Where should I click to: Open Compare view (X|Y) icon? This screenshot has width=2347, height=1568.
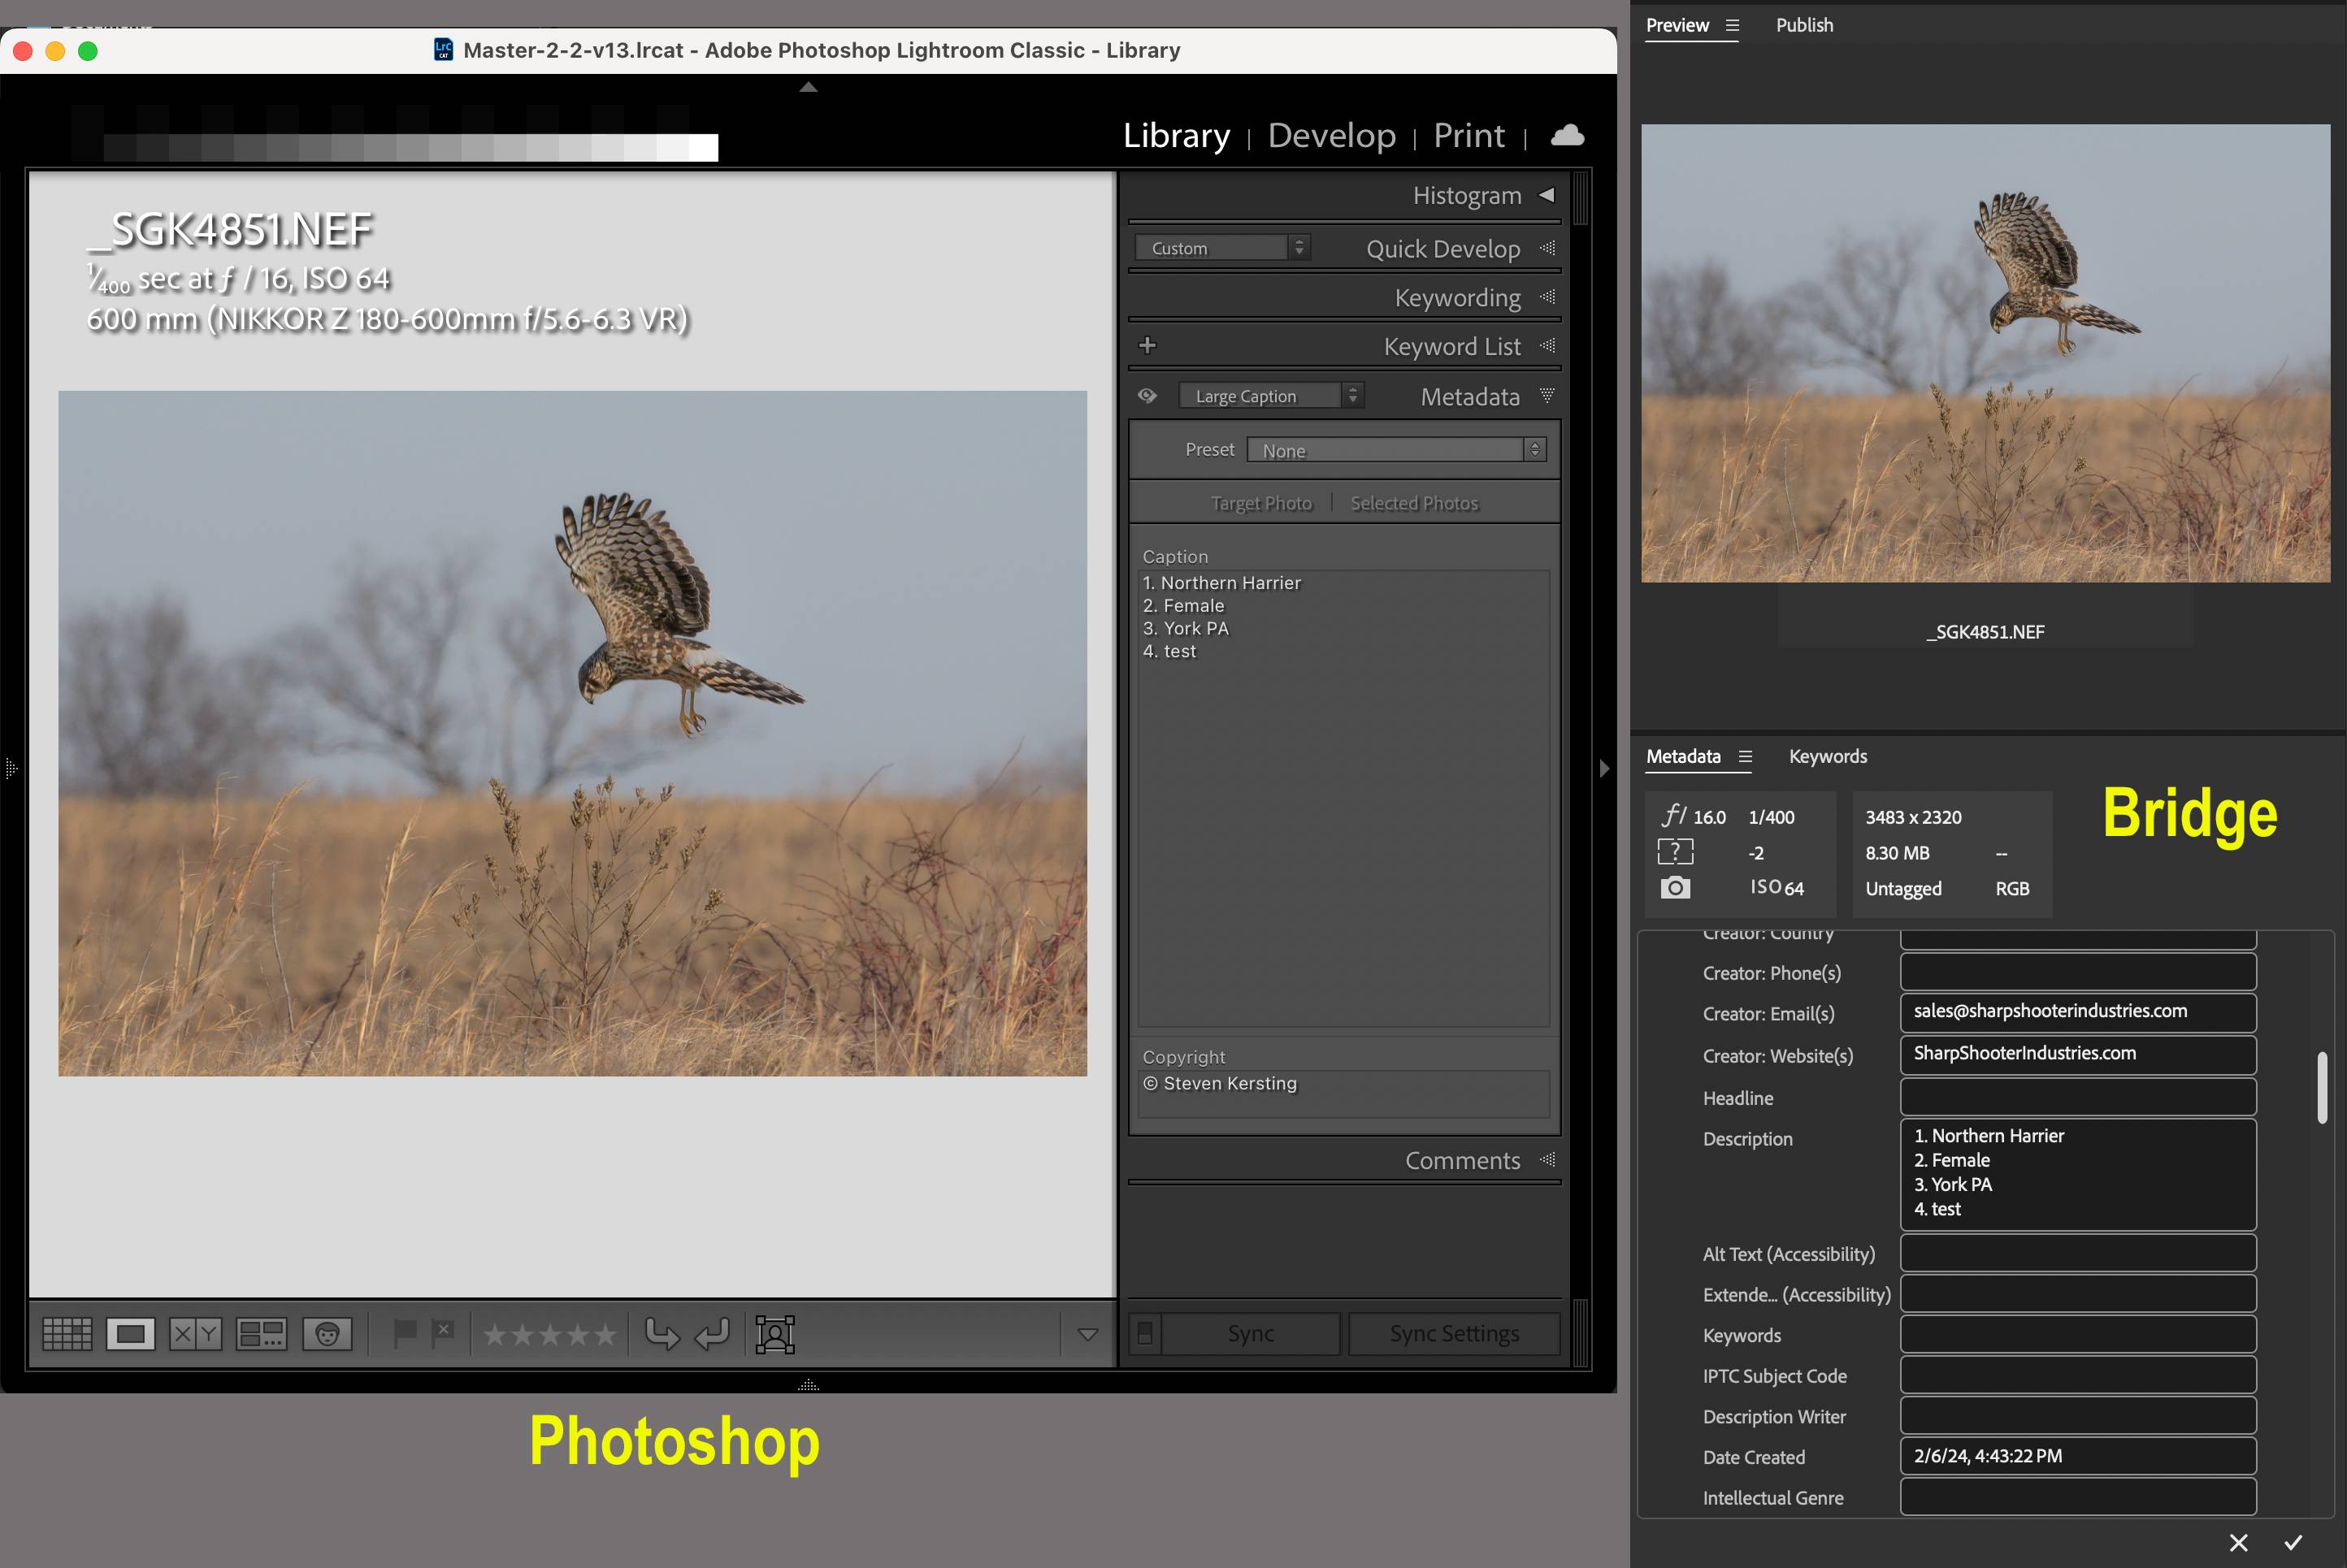[195, 1334]
